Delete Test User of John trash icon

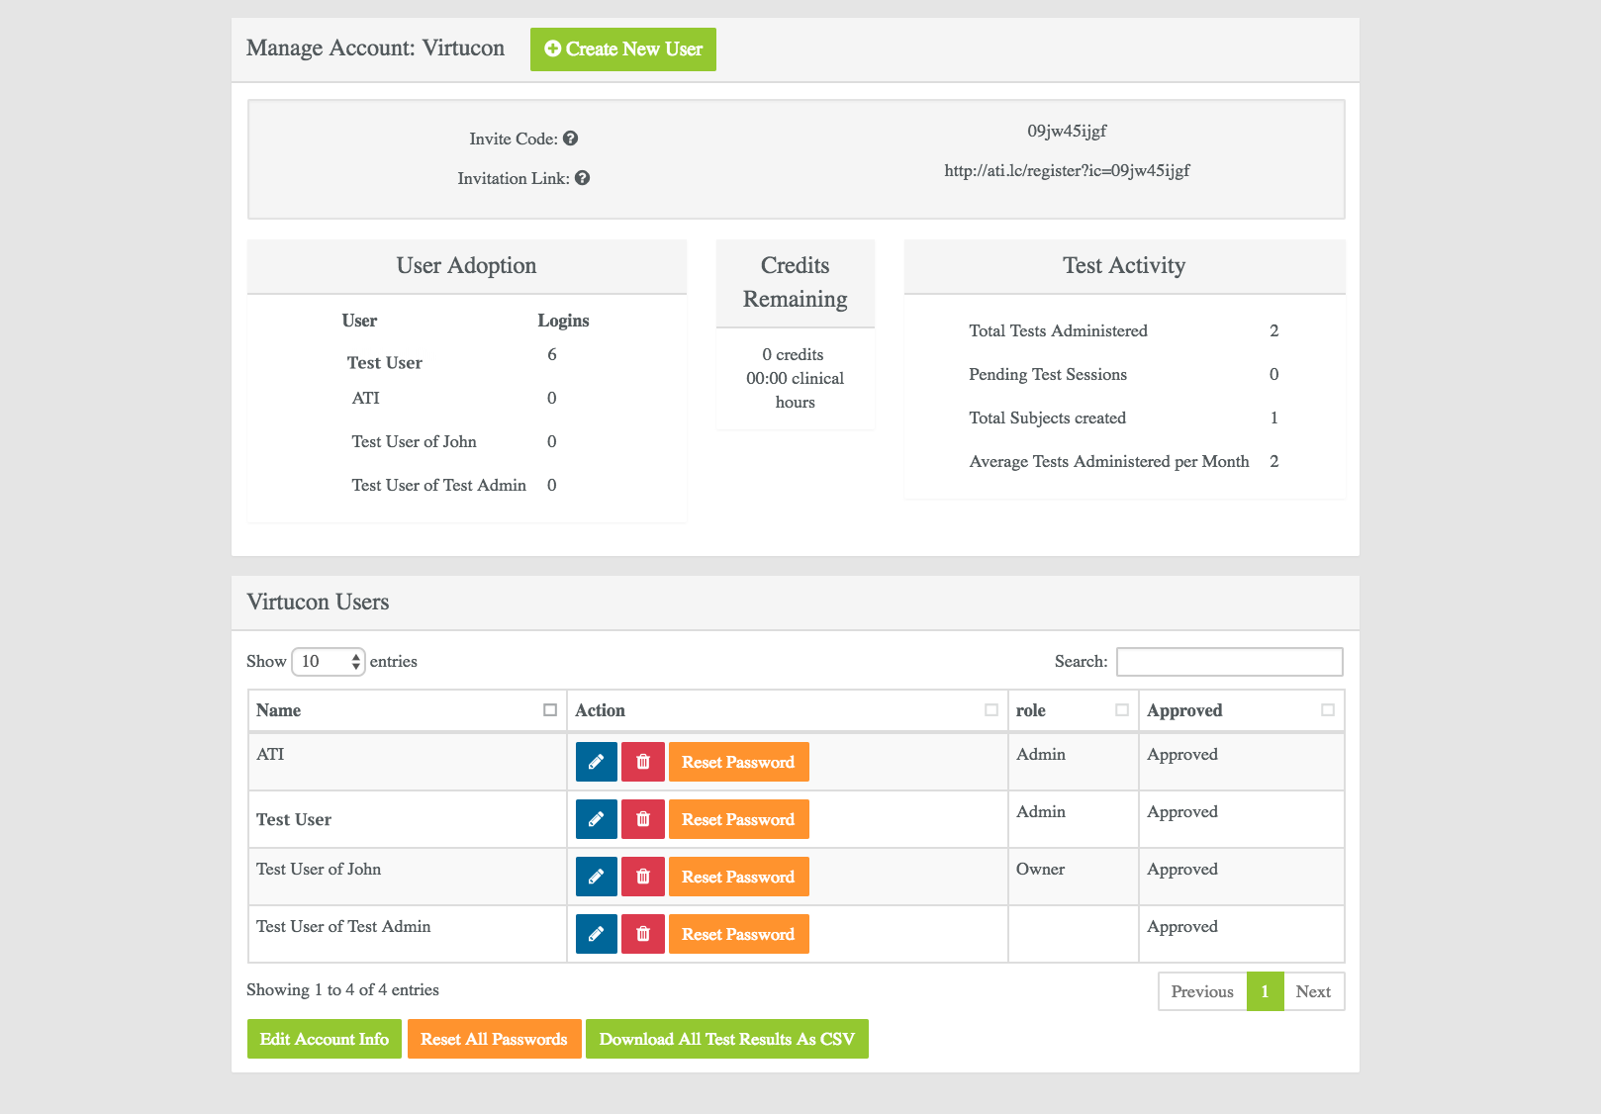643,877
